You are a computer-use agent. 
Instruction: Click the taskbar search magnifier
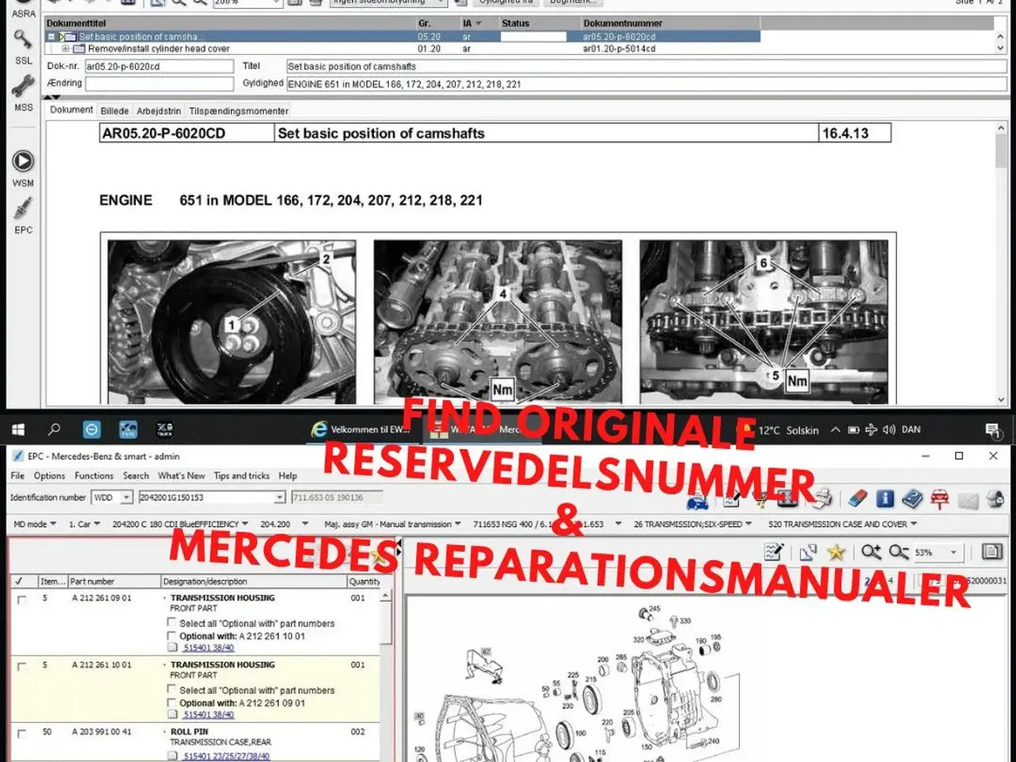click(x=54, y=429)
